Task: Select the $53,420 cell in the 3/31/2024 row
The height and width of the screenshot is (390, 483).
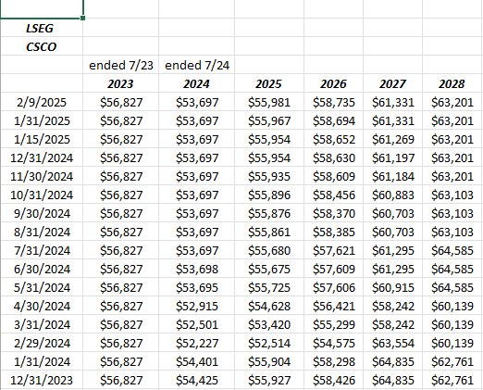Action: [269, 324]
